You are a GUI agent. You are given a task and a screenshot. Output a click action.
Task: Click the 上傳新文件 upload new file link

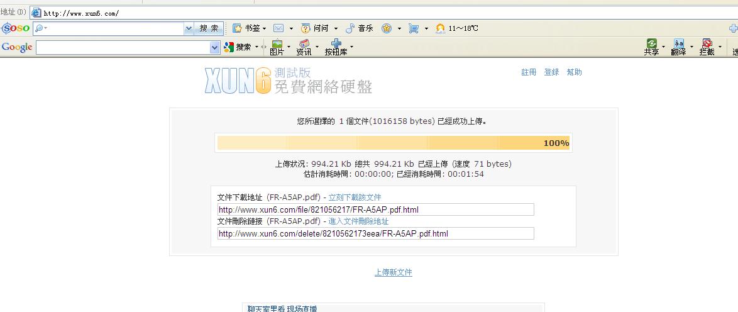tap(394, 272)
